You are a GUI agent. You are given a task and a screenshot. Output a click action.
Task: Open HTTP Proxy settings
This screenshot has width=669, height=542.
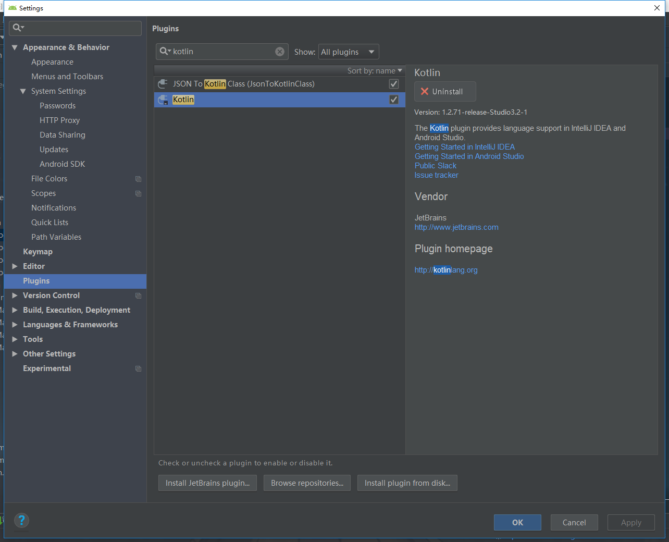click(x=59, y=120)
